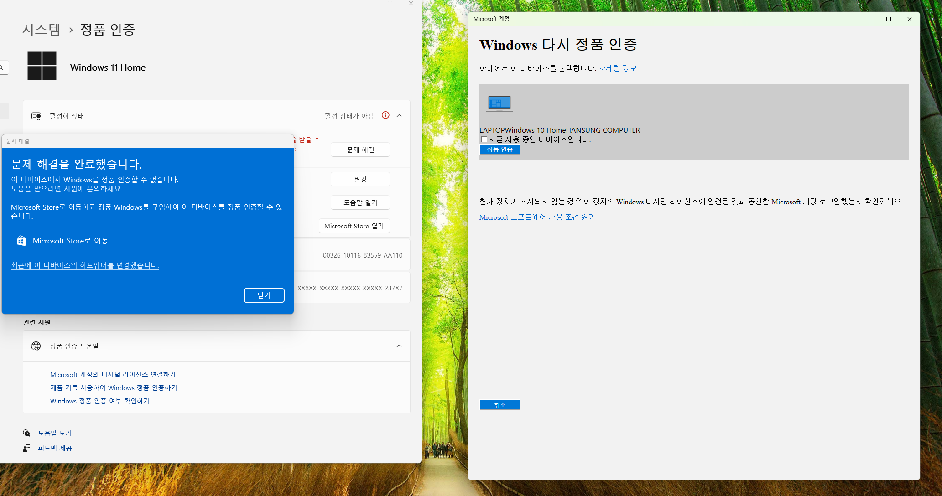
Task: Open Microsoft 계정의 디지털 라이선스 연결하기 link
Action: (113, 374)
